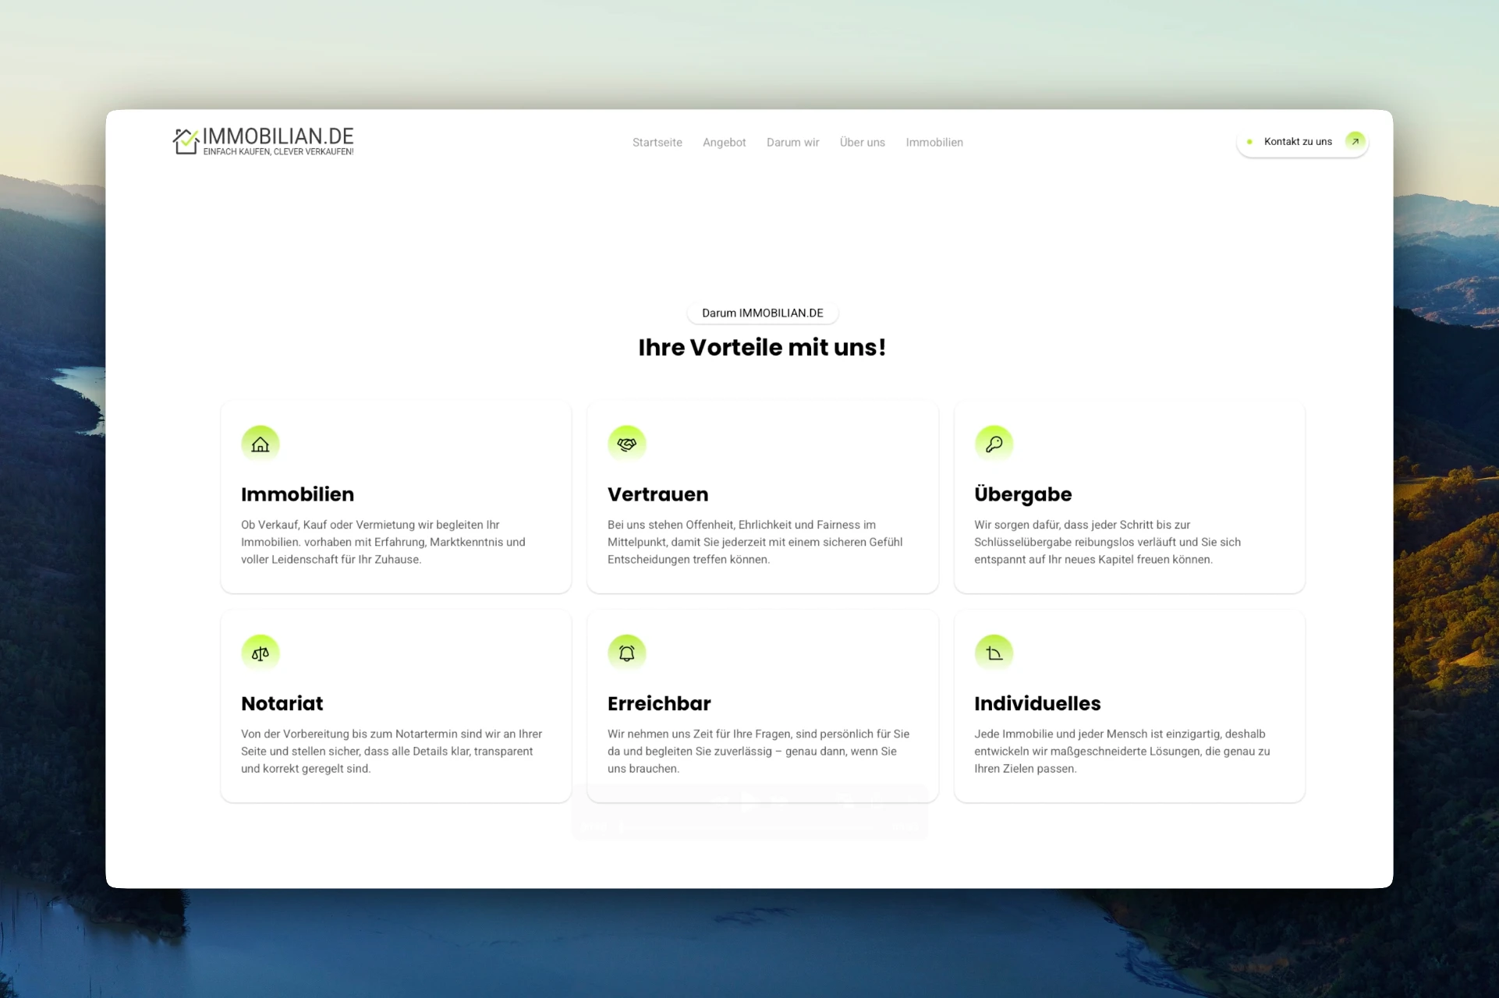The image size is (1499, 998).
Task: Click the green icon on the Individuelles card
Action: 994,652
